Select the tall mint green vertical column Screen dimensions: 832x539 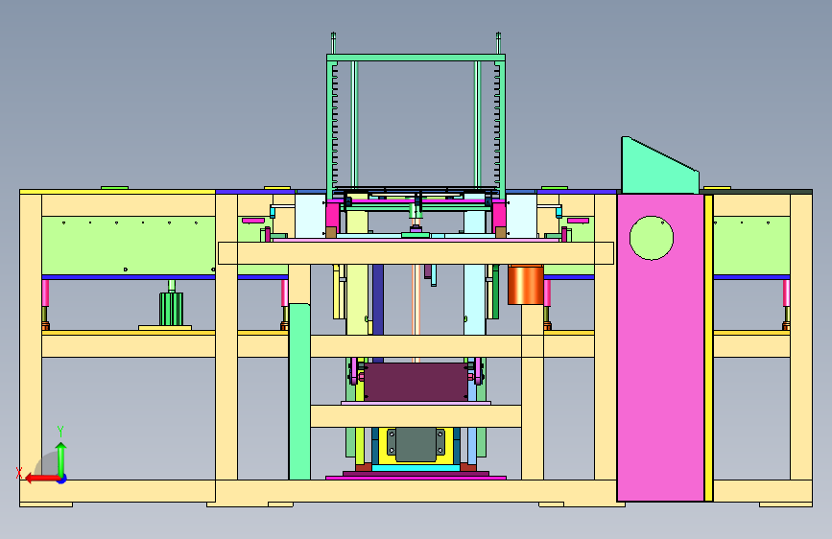pos(299,391)
